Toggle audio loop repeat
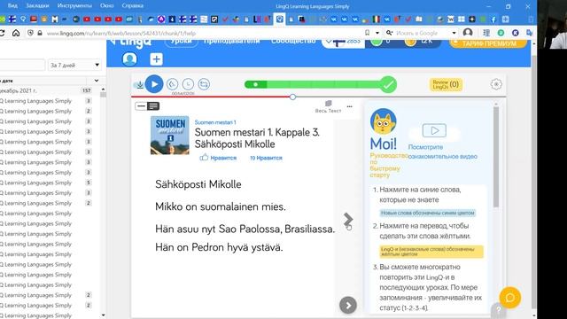567x319 pixels. [204, 84]
